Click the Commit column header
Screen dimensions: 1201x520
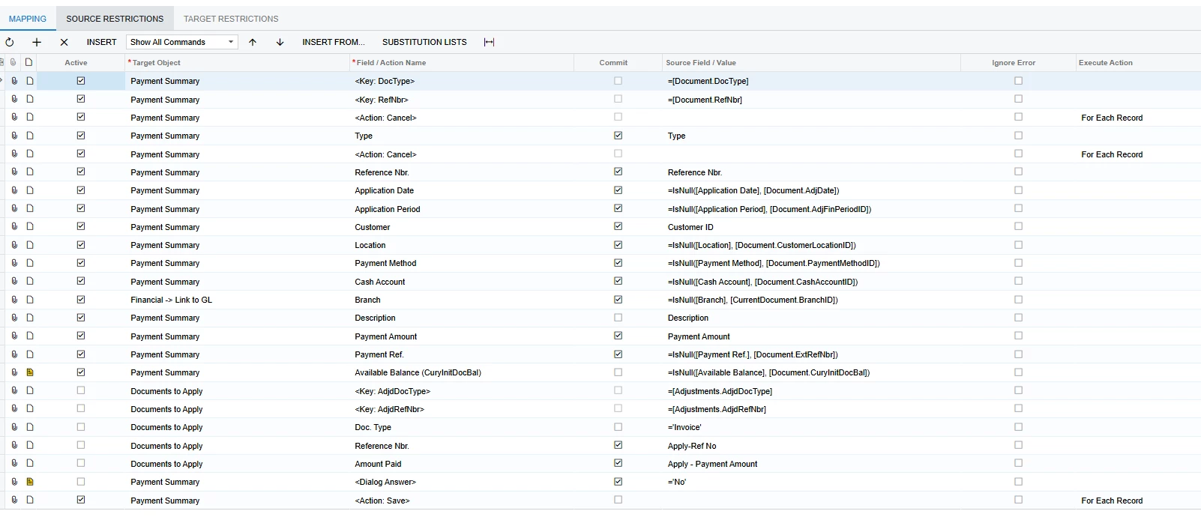coord(618,62)
